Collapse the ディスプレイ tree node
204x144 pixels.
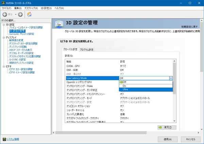(x=4, y=37)
